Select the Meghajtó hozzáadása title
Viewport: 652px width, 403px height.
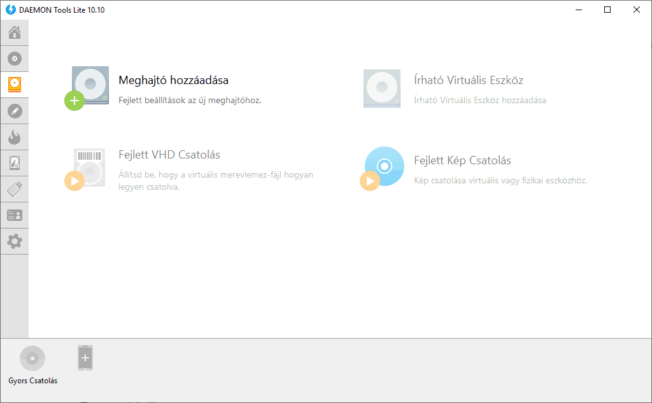[173, 80]
